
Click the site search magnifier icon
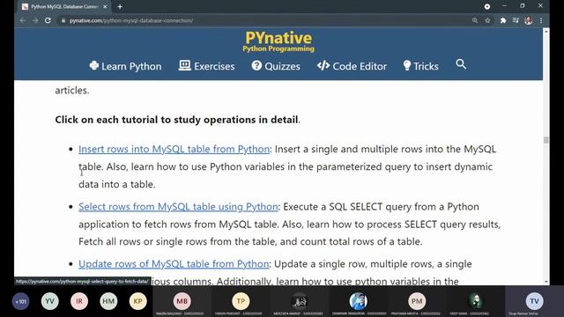(461, 64)
